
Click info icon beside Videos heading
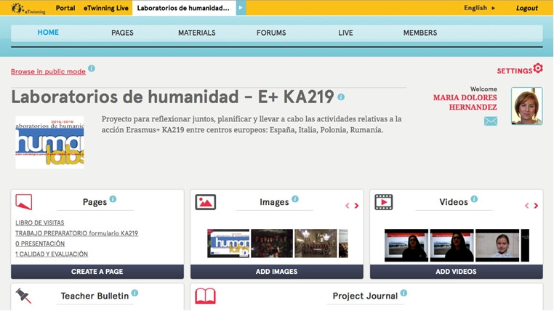(474, 199)
